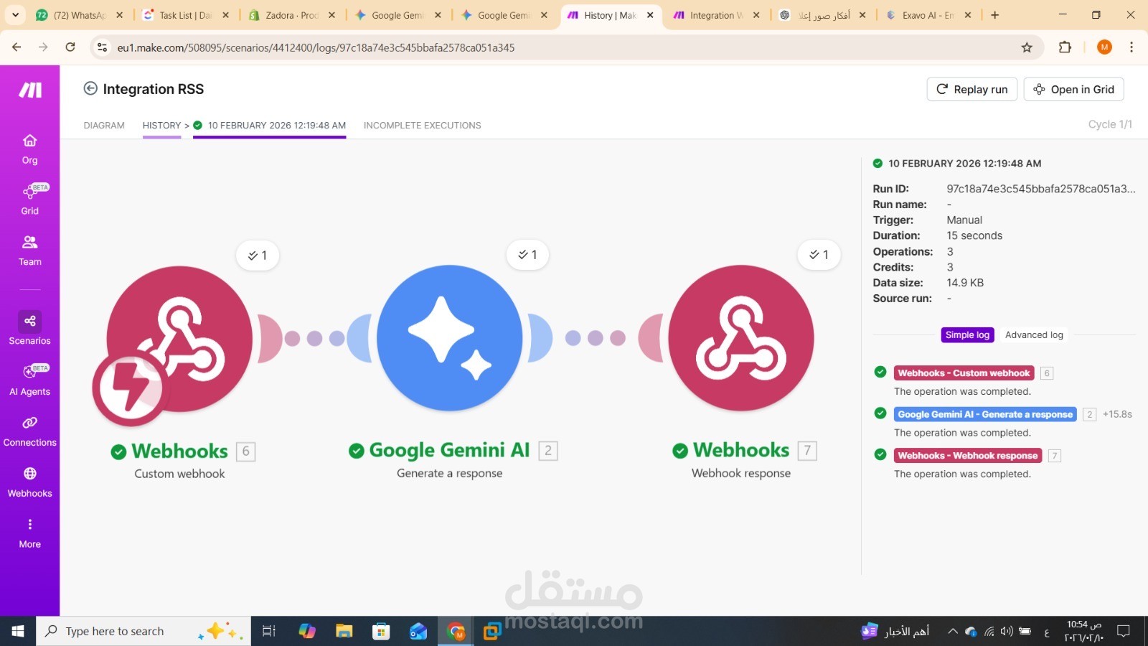Open Task View on the taskbar
The image size is (1148, 646).
click(x=269, y=632)
